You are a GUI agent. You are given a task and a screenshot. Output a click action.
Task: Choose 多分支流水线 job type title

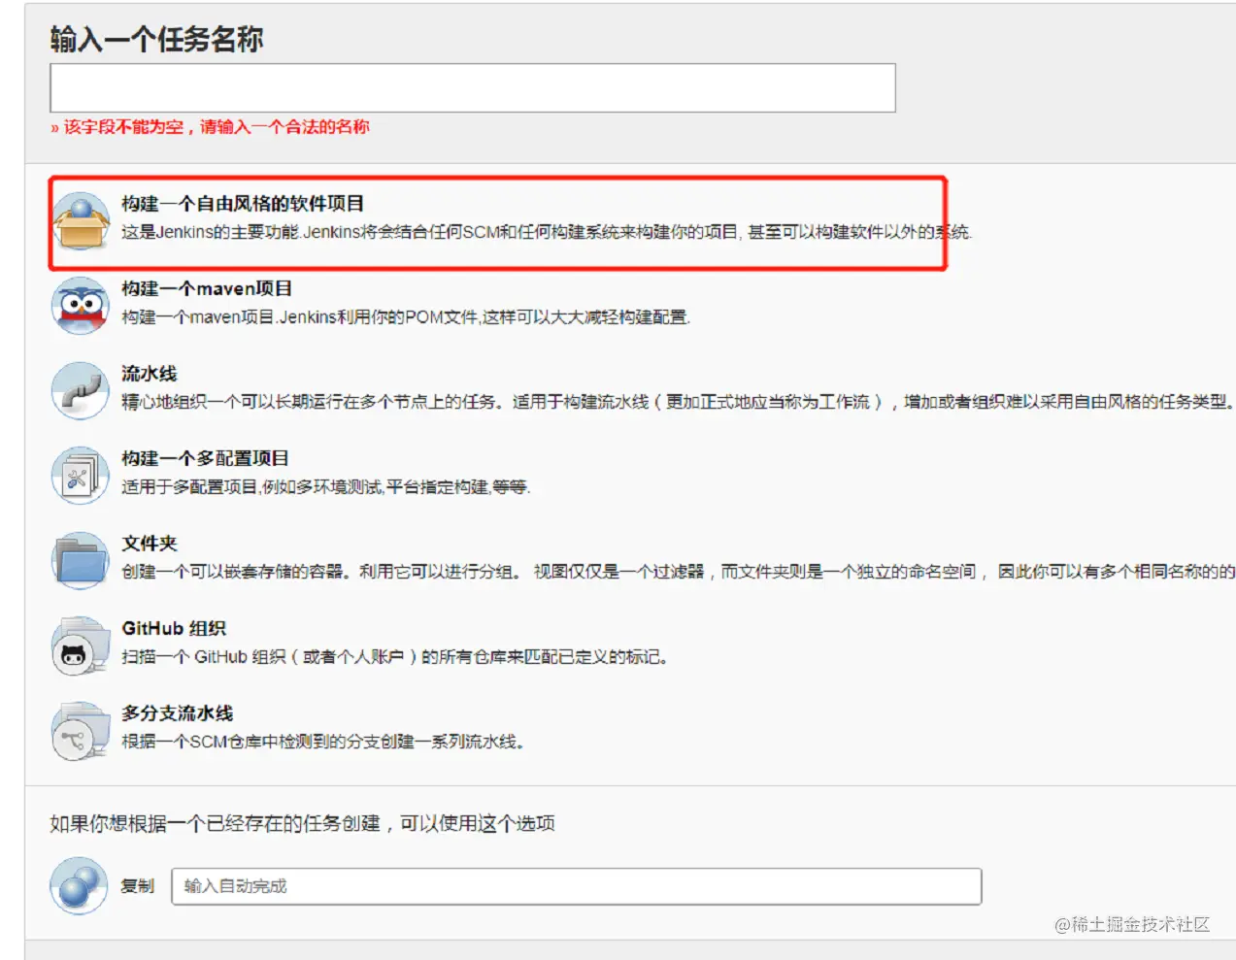(x=178, y=713)
